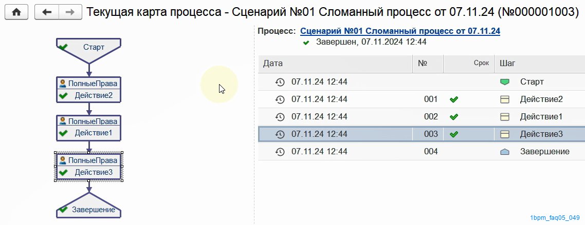Click the Срок column header
This screenshot has height=225, width=585.
pos(469,64)
